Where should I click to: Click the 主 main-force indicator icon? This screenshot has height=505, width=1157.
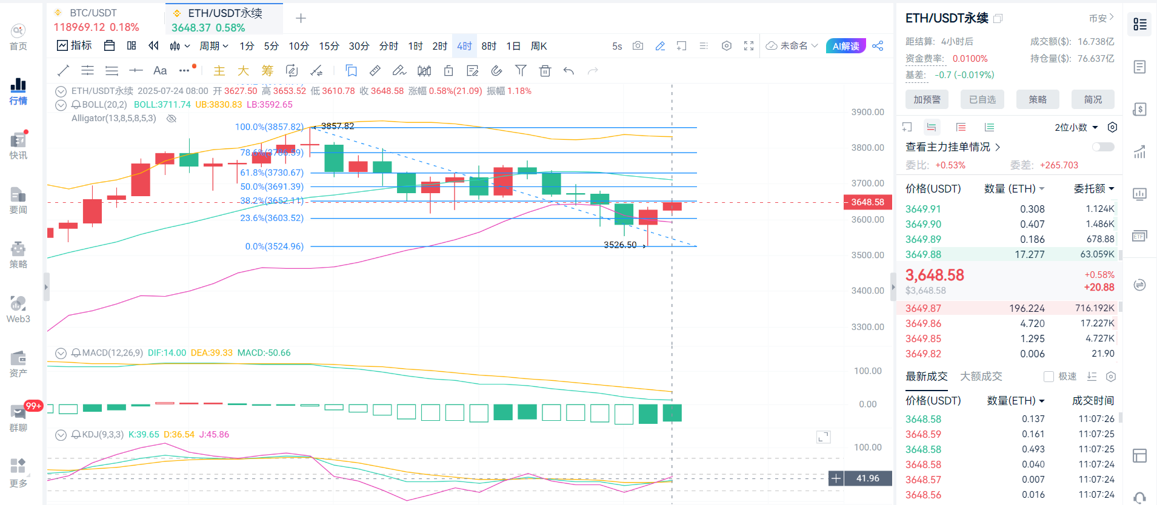coord(219,71)
